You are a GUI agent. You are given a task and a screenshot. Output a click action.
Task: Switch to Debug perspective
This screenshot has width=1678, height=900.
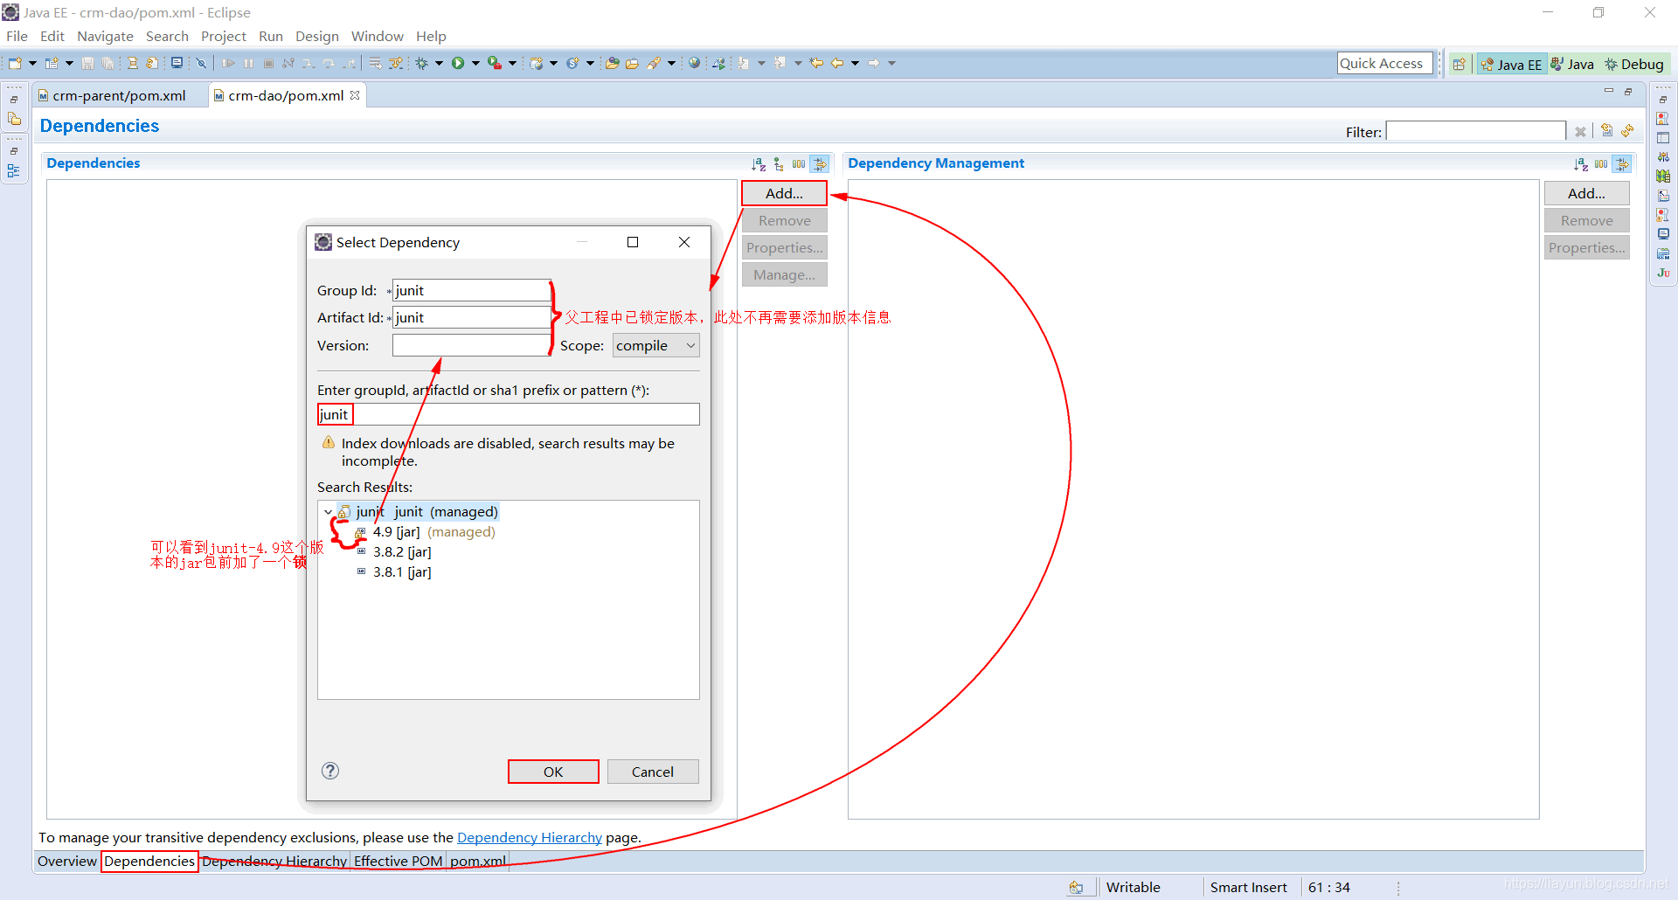[x=1633, y=64]
